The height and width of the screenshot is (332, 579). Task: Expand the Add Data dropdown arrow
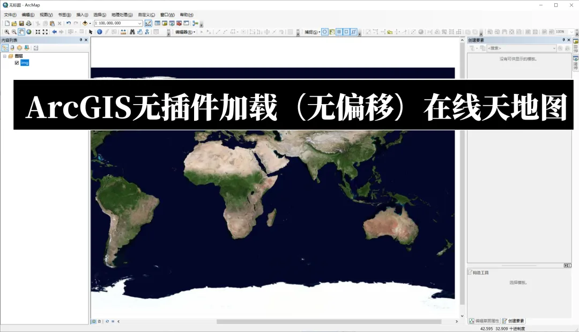pyautogui.click(x=90, y=23)
